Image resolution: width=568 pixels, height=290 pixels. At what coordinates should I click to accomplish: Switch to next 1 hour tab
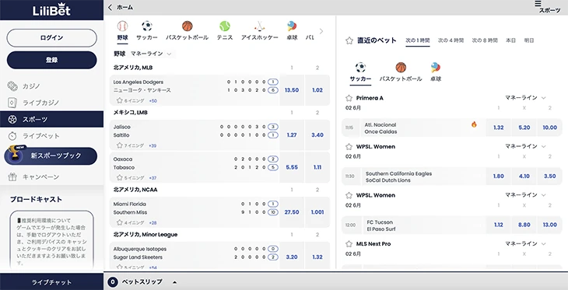(x=417, y=40)
